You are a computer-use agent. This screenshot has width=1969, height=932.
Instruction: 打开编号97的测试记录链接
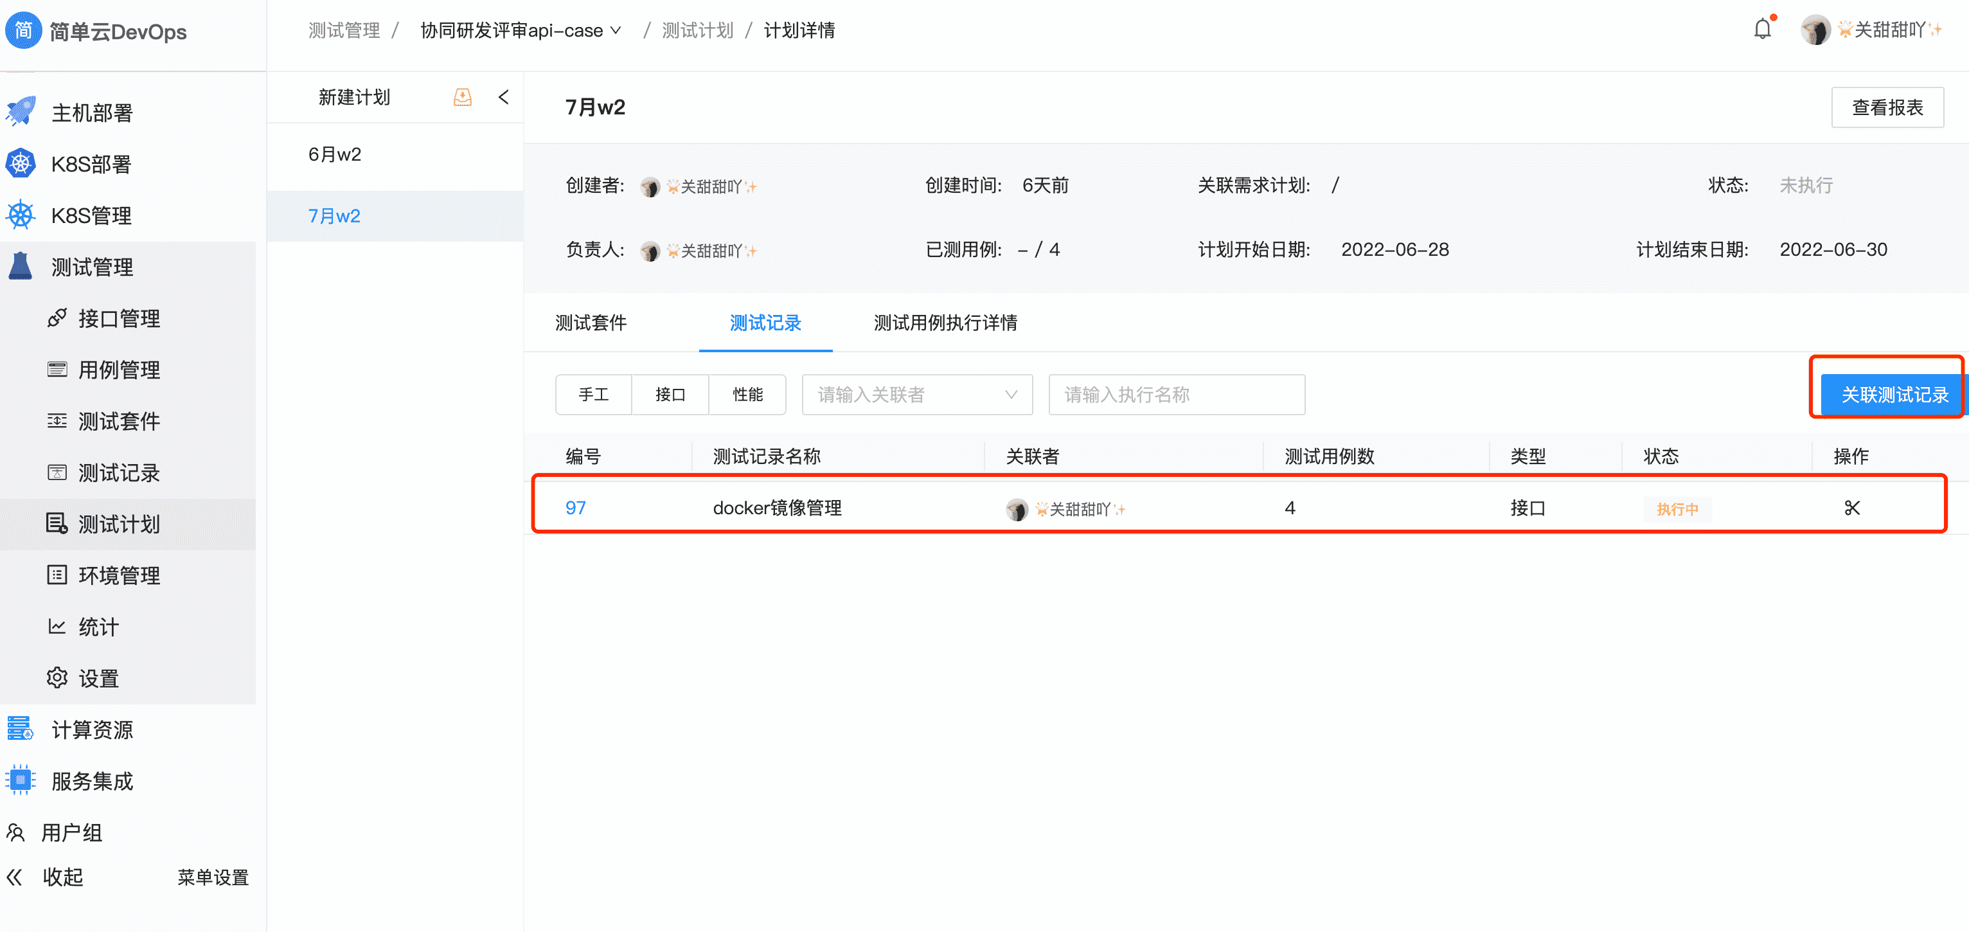point(576,507)
